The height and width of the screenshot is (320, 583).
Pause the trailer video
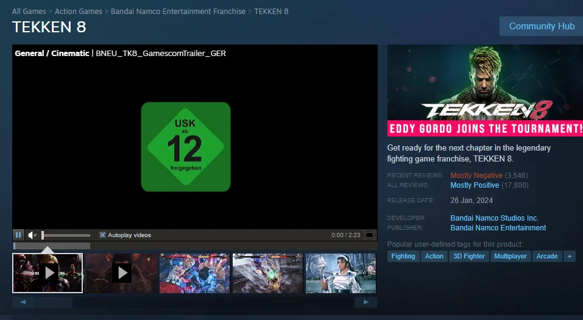(x=18, y=235)
